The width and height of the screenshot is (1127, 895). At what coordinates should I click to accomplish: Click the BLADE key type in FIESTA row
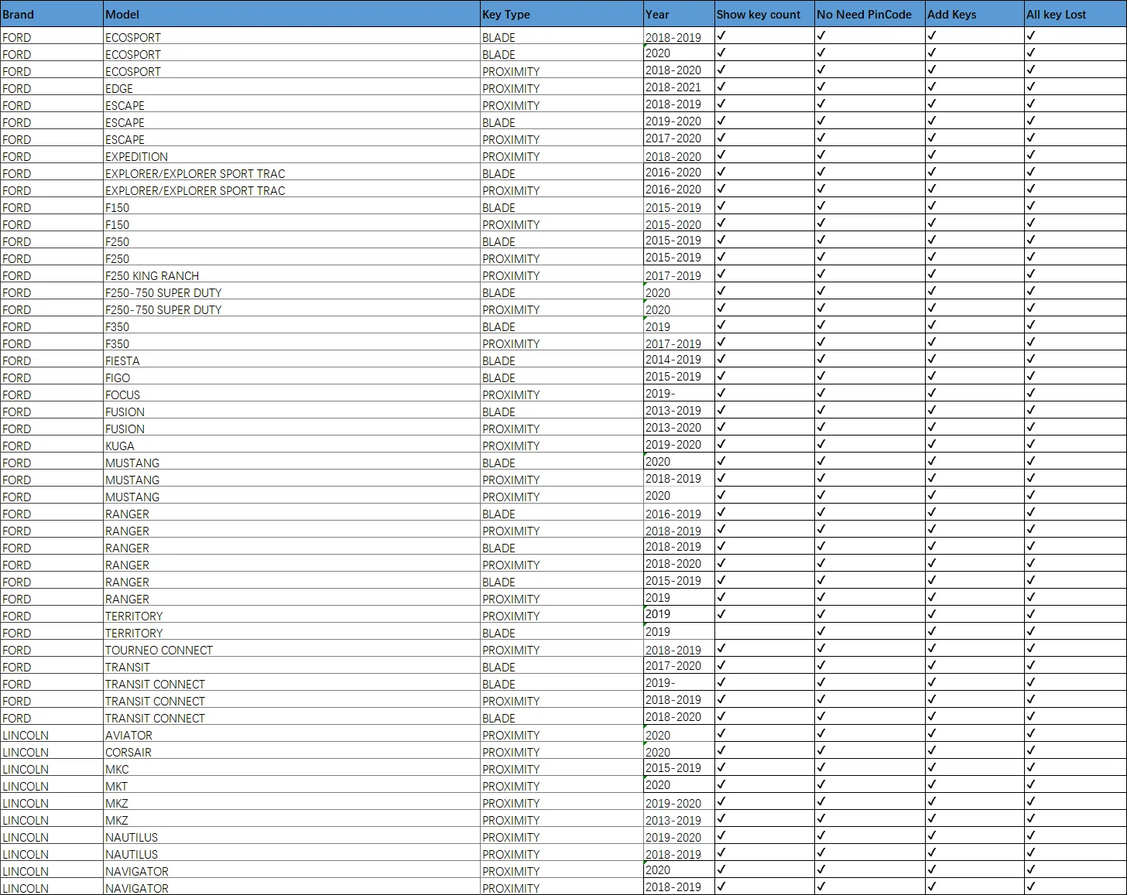click(x=561, y=360)
